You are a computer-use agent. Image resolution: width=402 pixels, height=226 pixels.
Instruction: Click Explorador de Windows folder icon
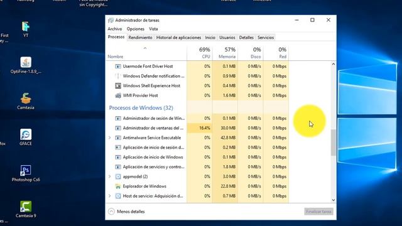point(118,186)
